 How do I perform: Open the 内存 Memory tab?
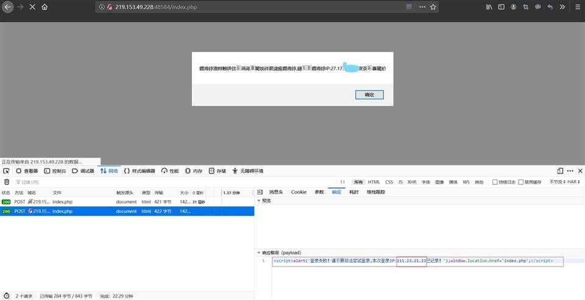[x=194, y=171]
